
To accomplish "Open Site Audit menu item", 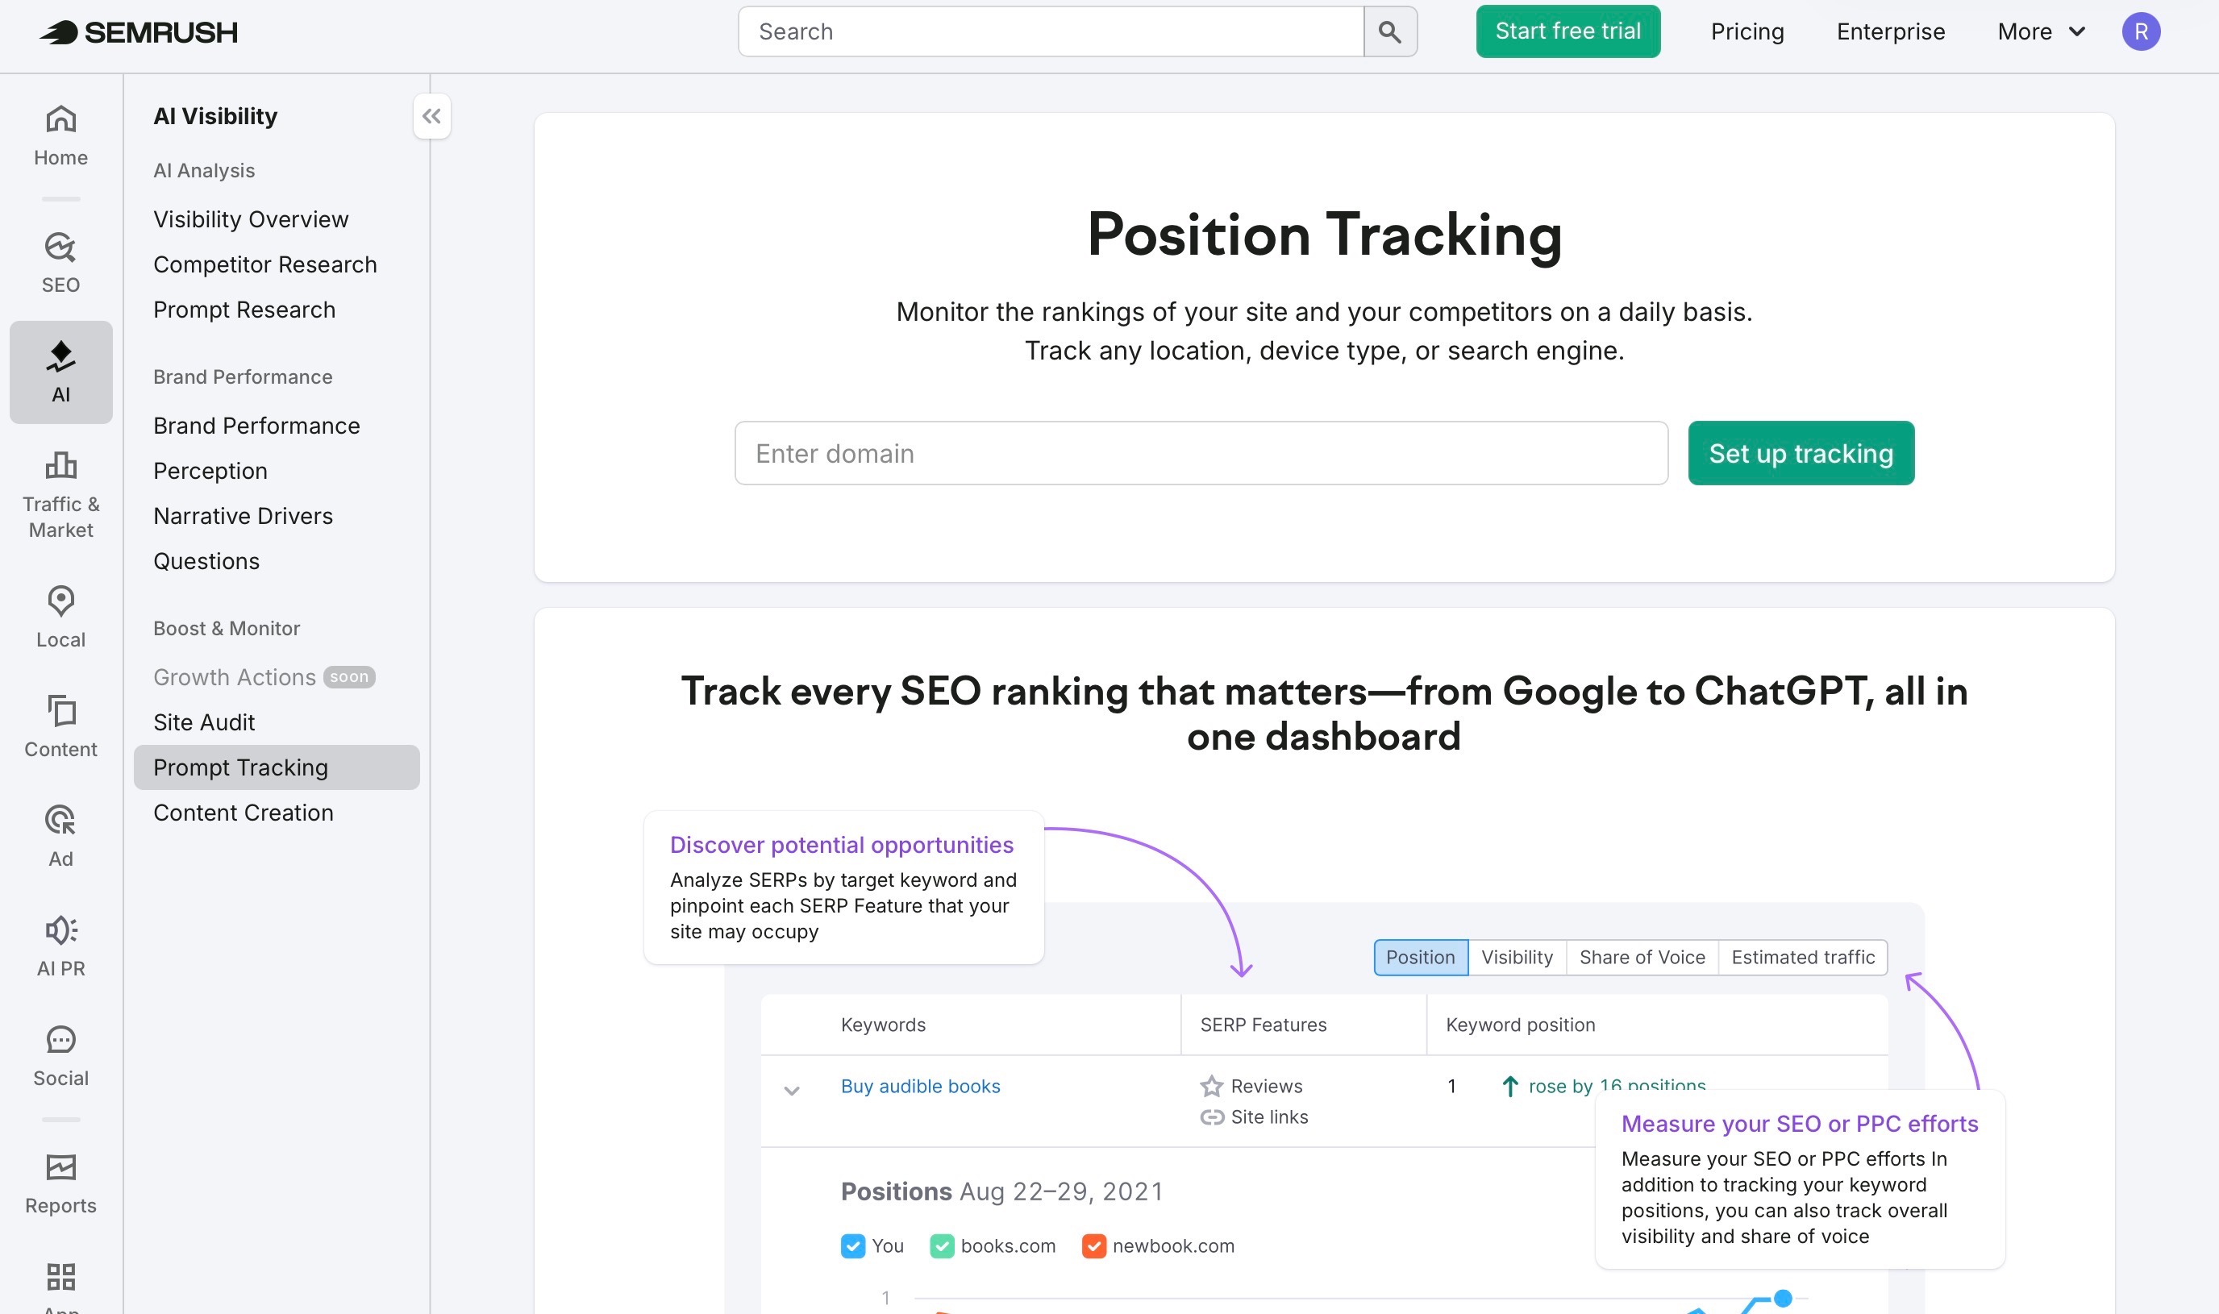I will click(x=204, y=721).
